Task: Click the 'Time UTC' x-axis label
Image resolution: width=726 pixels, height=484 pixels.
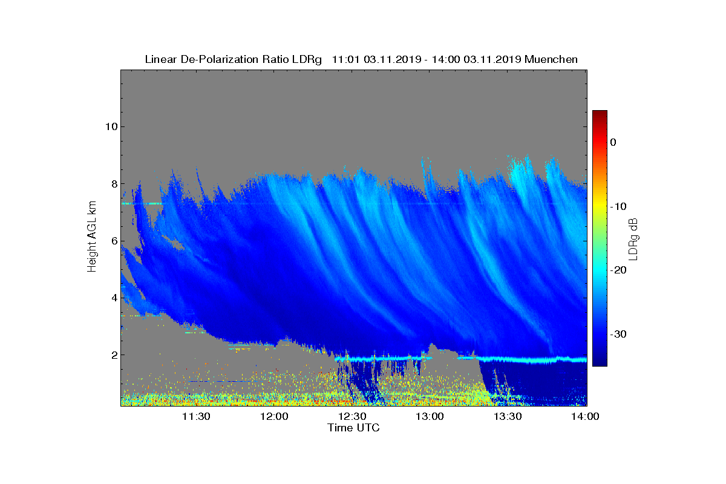Action: tap(354, 428)
